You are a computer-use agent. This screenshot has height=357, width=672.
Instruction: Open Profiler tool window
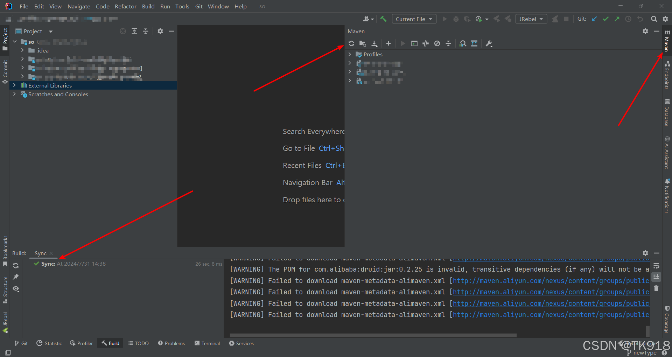pyautogui.click(x=81, y=343)
